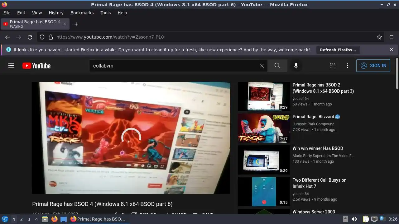This screenshot has width=399, height=224.
Task: Close the Primal Rage tab
Action: pyautogui.click(x=65, y=24)
